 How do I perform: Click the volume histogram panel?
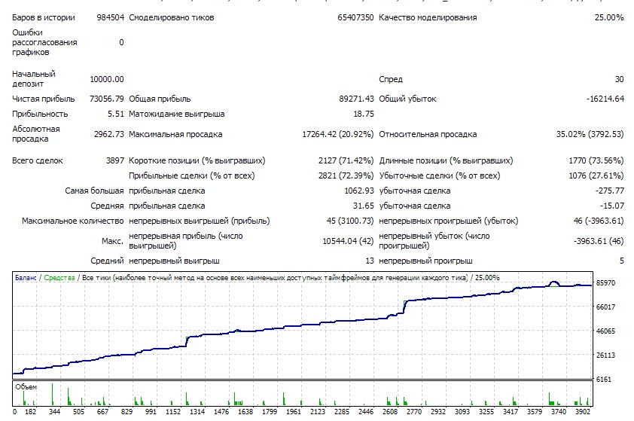point(303,393)
